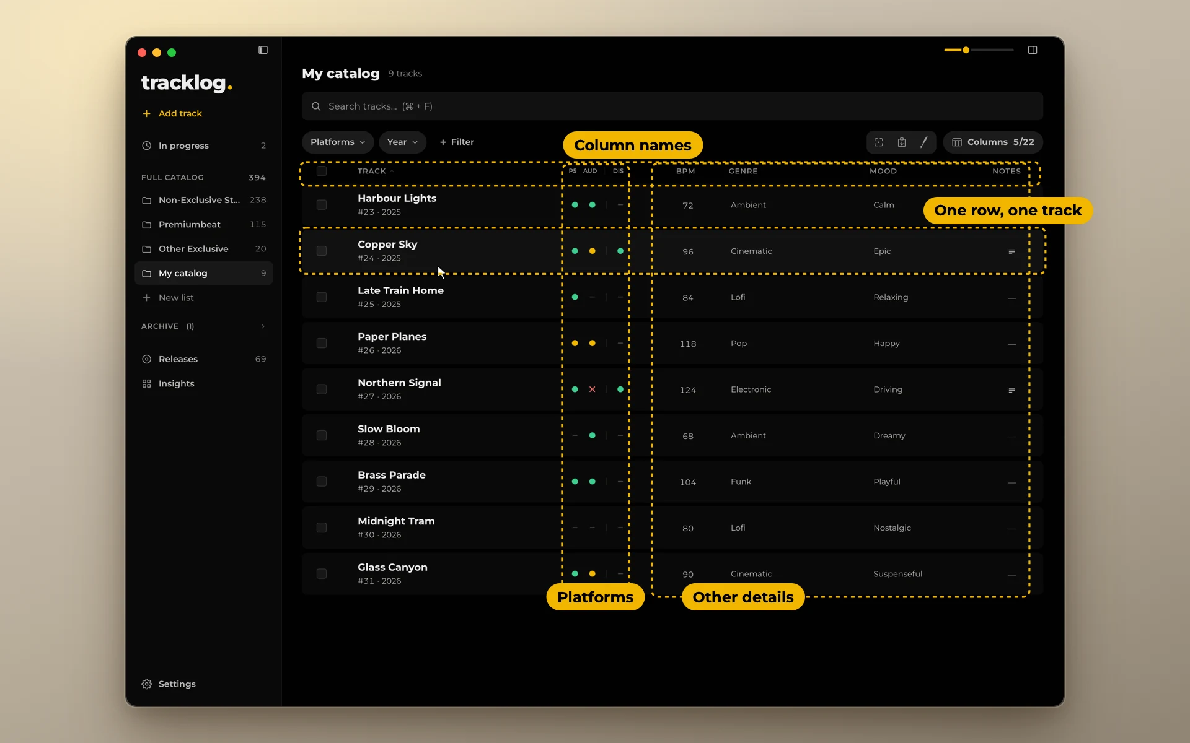
Task: Select the brush icon in toolbar
Action: pyautogui.click(x=924, y=142)
